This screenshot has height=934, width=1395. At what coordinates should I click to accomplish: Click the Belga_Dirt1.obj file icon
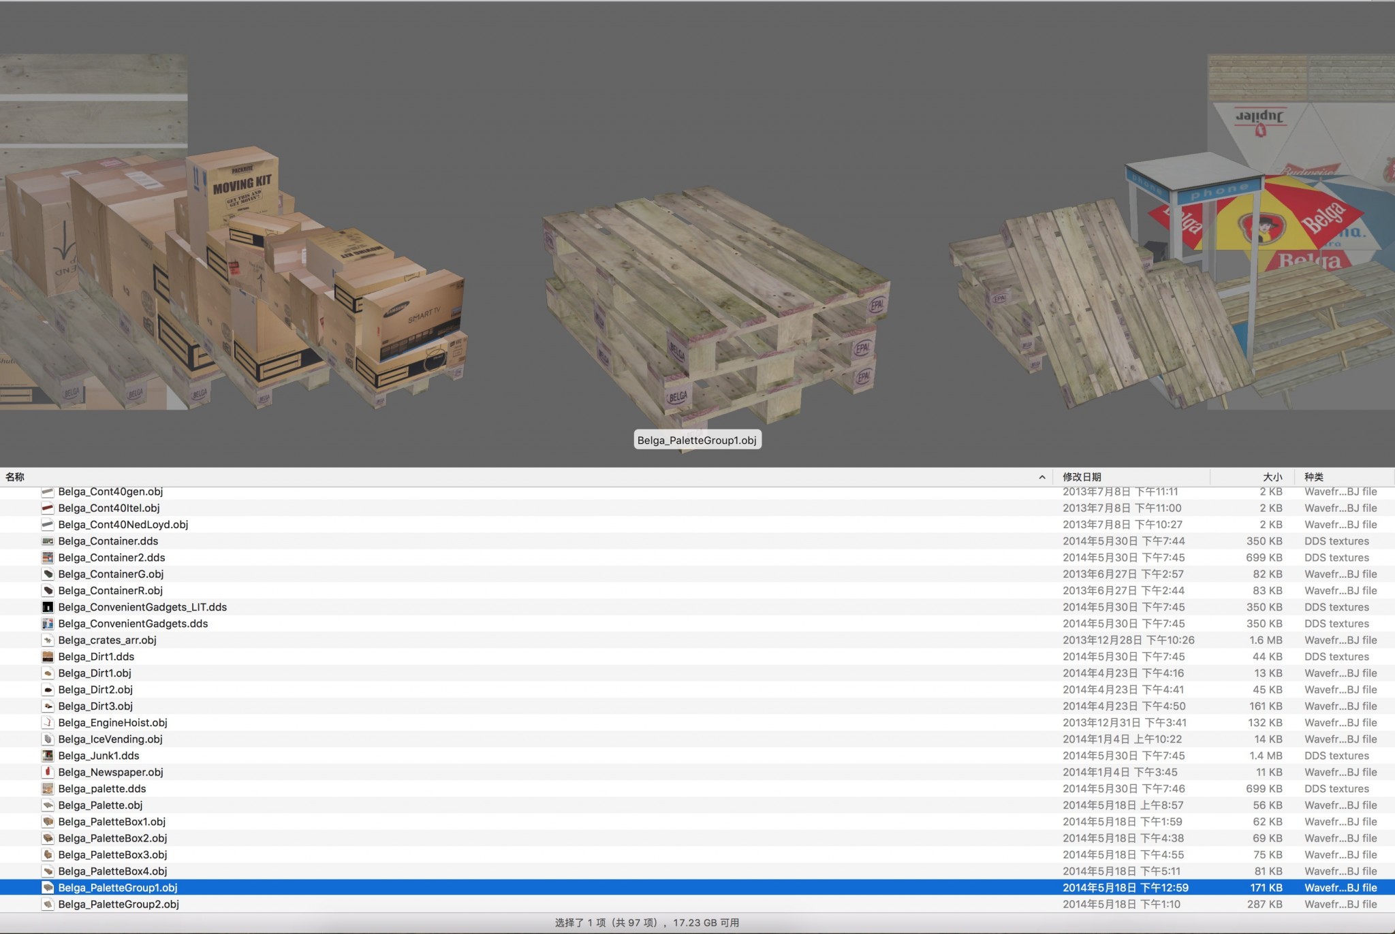(x=48, y=673)
